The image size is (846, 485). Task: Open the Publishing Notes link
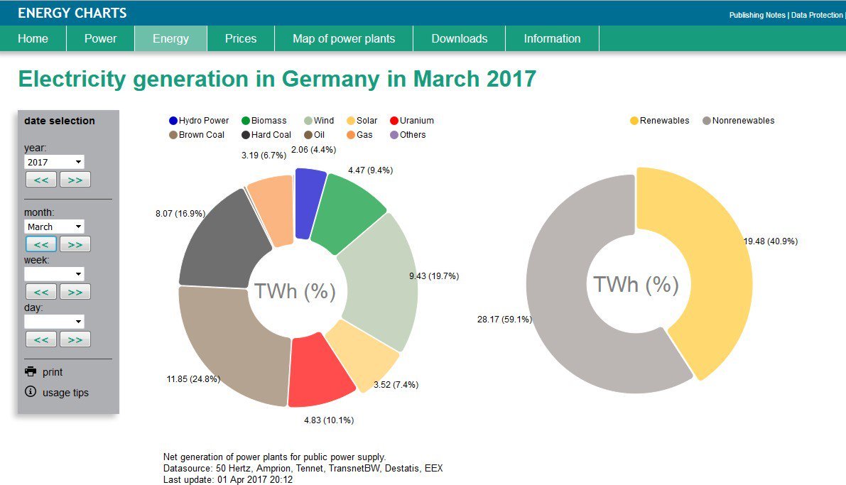757,15
